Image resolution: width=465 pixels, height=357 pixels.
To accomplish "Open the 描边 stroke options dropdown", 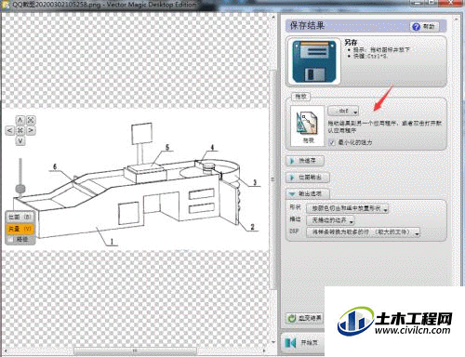I will [x=330, y=220].
